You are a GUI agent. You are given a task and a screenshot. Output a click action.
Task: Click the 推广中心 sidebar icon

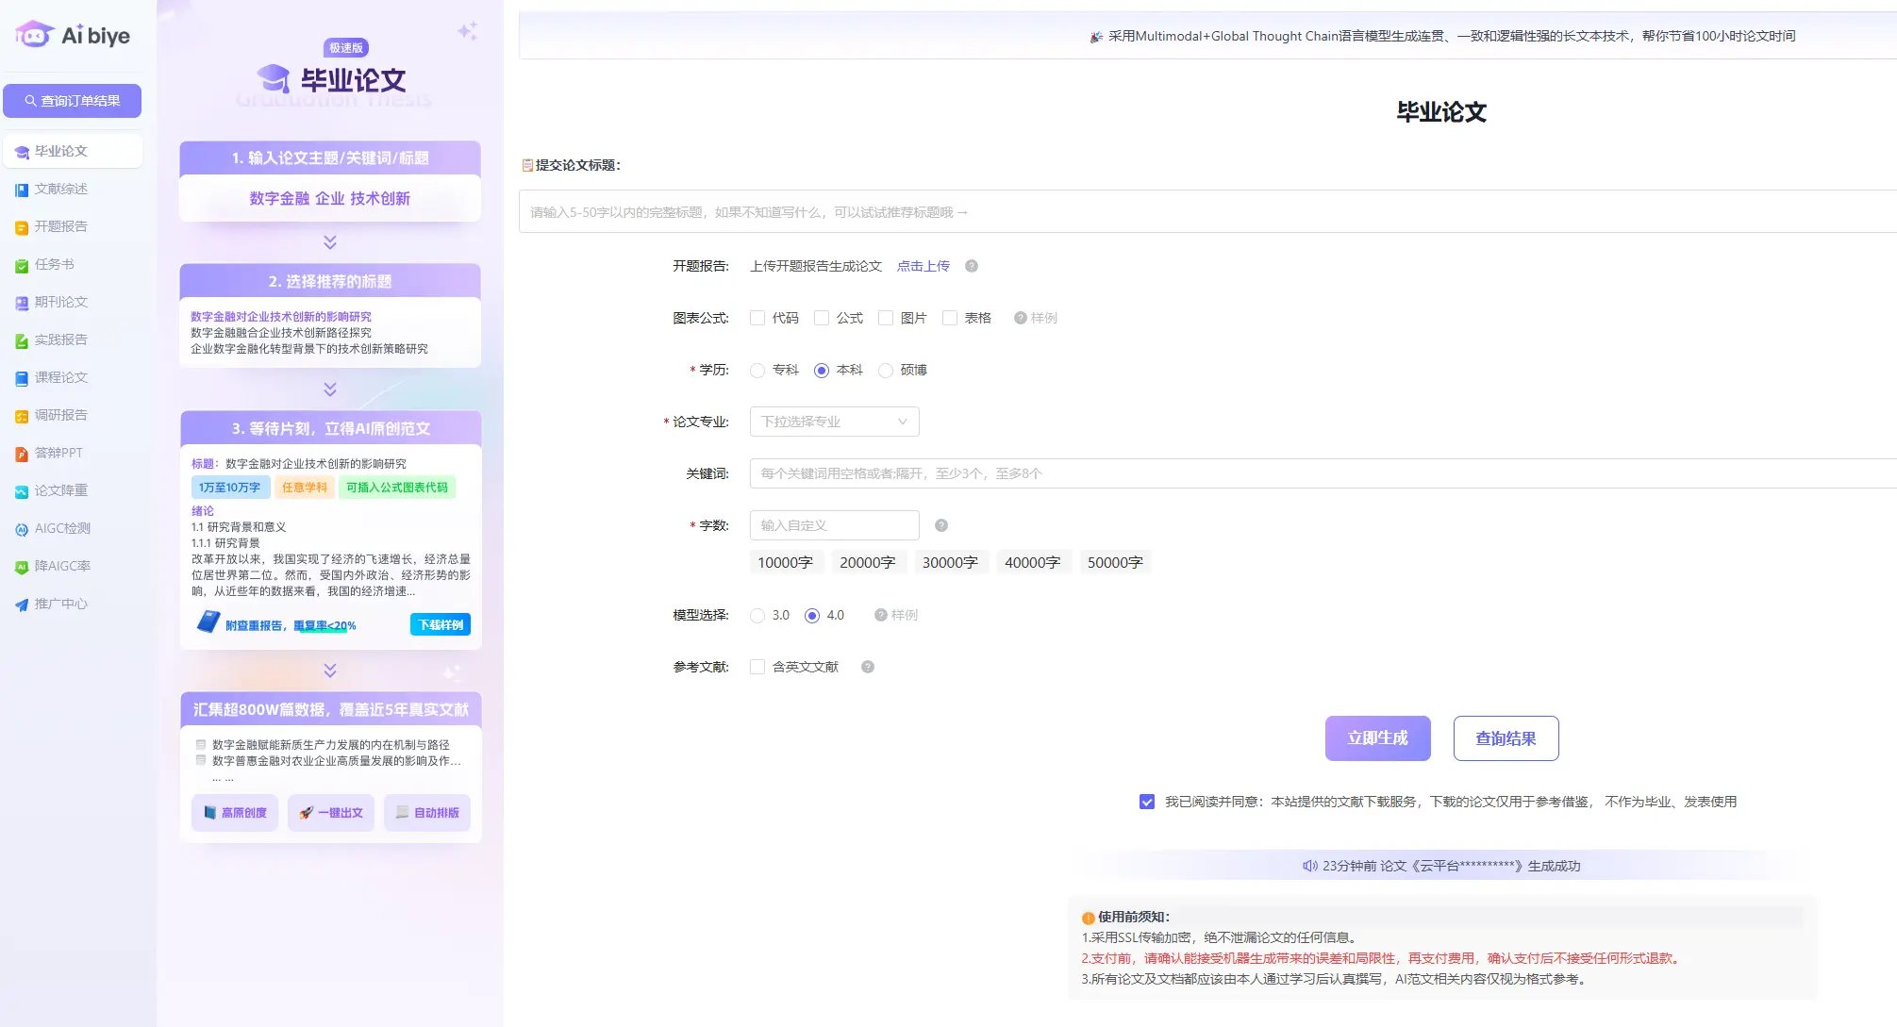(x=60, y=604)
